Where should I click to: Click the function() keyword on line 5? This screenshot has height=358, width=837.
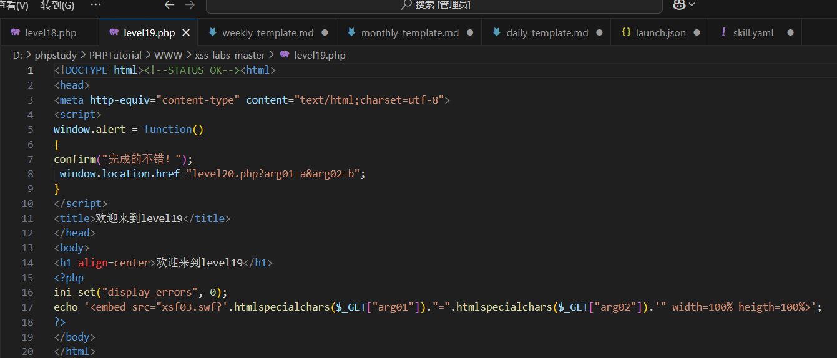[174, 129]
